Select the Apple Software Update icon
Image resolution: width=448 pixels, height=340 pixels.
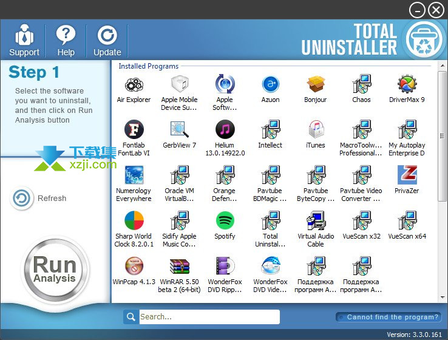(x=225, y=84)
